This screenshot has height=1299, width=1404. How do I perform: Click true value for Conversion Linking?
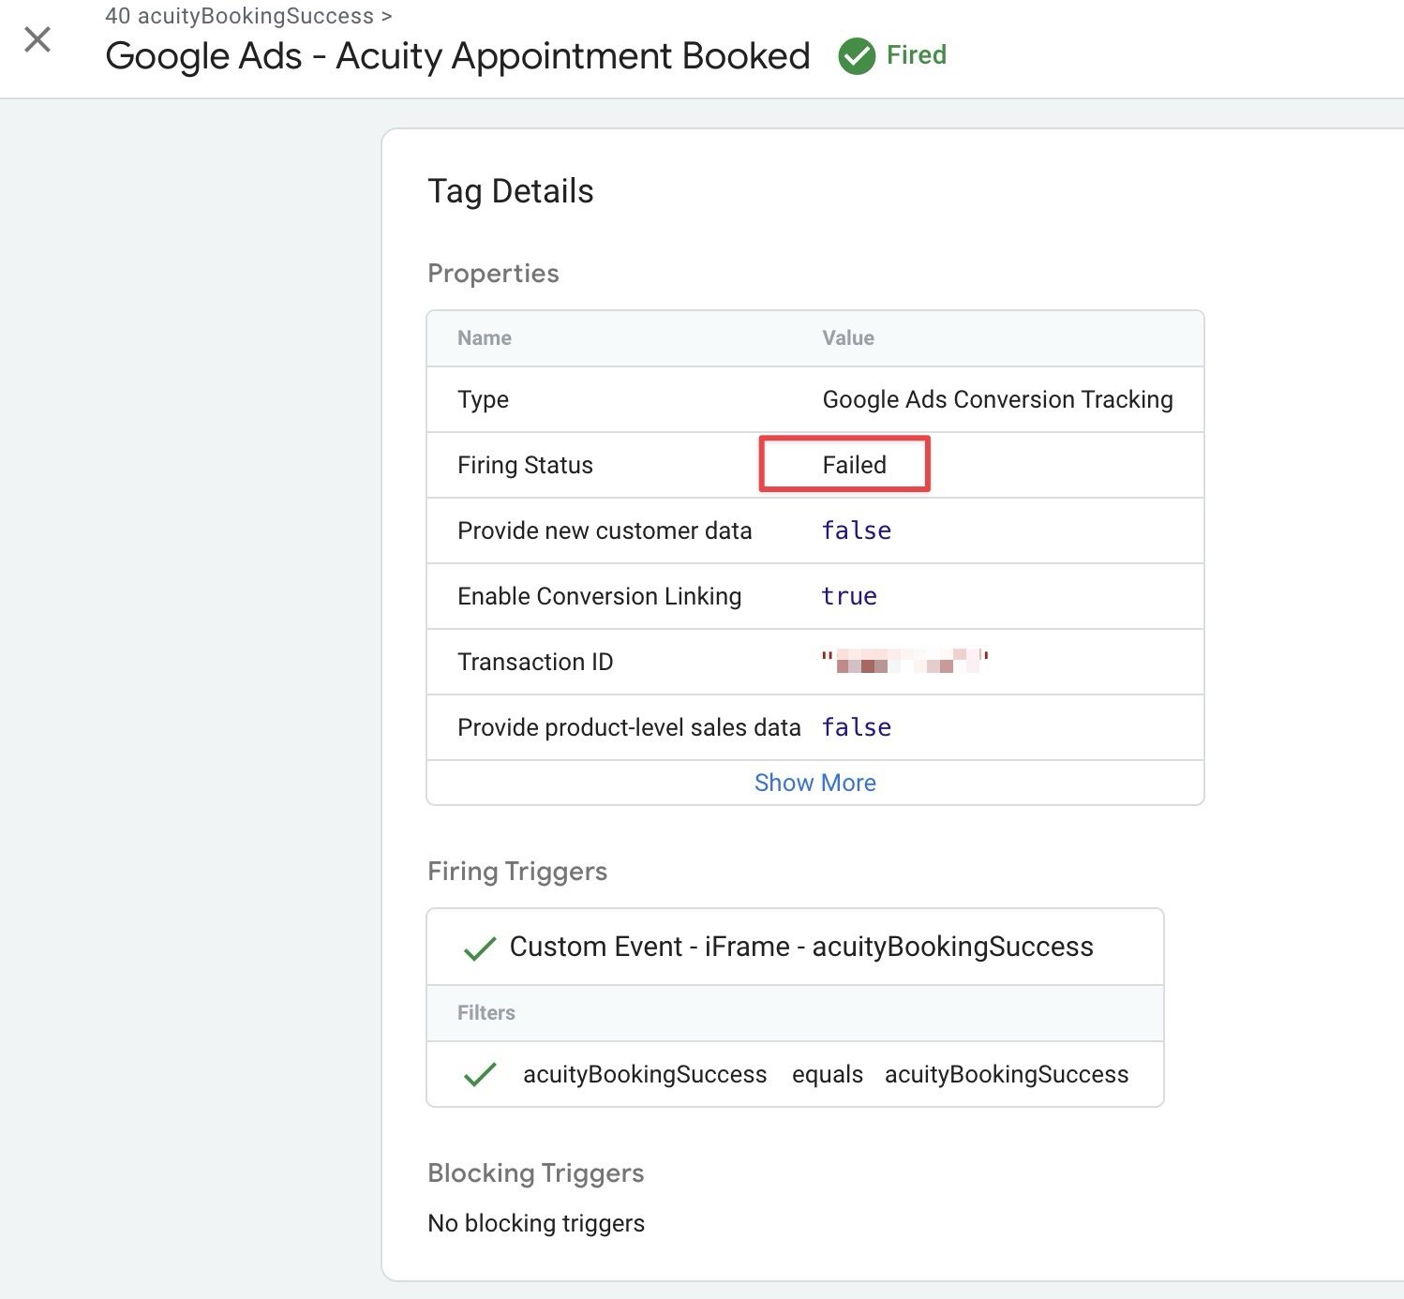point(849,596)
